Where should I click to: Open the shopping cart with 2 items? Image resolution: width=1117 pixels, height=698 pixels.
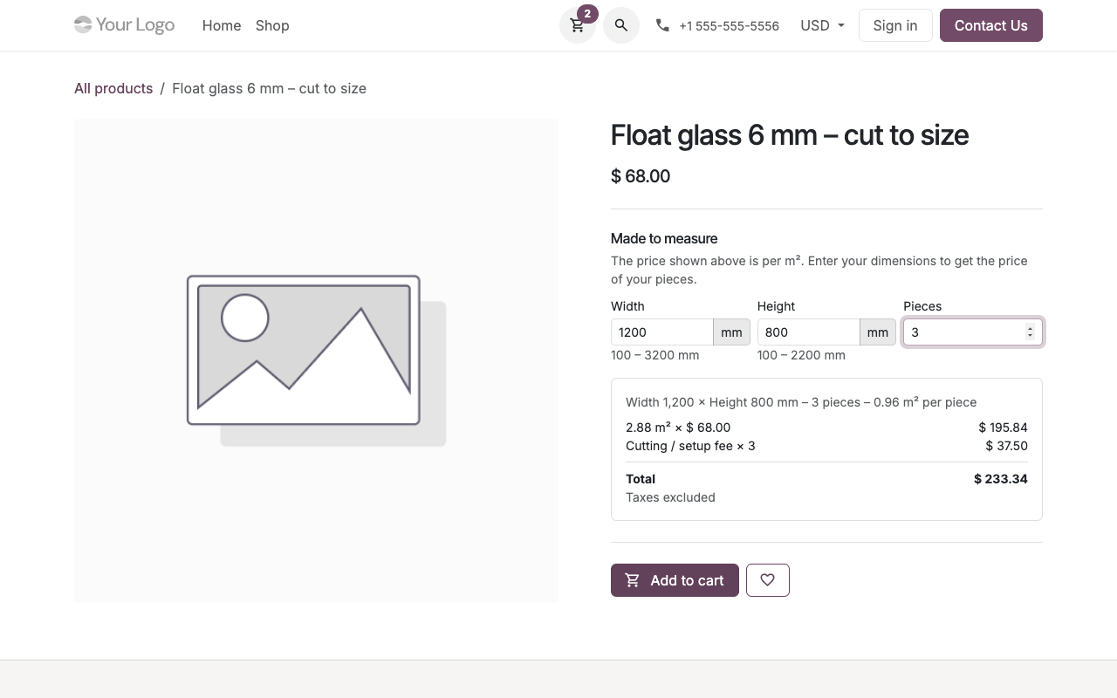click(x=578, y=25)
